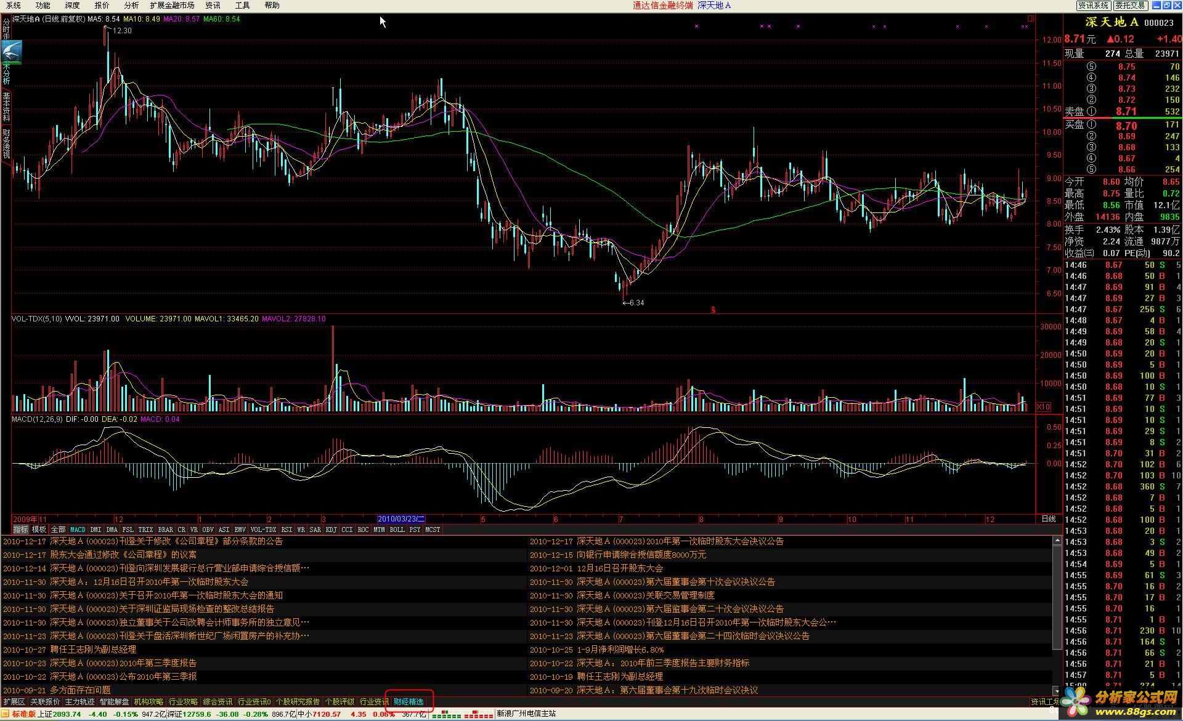The height and width of the screenshot is (721, 1183).
Task: Click the X10 volume scale indicator
Action: [x=1043, y=407]
